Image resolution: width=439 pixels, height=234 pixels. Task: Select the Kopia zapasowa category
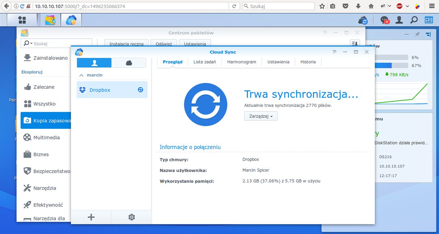click(46, 121)
